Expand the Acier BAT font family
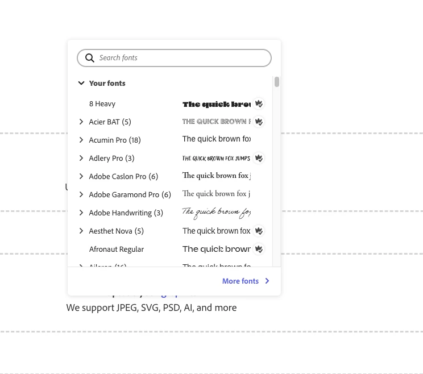This screenshot has height=374, width=423. tap(81, 122)
